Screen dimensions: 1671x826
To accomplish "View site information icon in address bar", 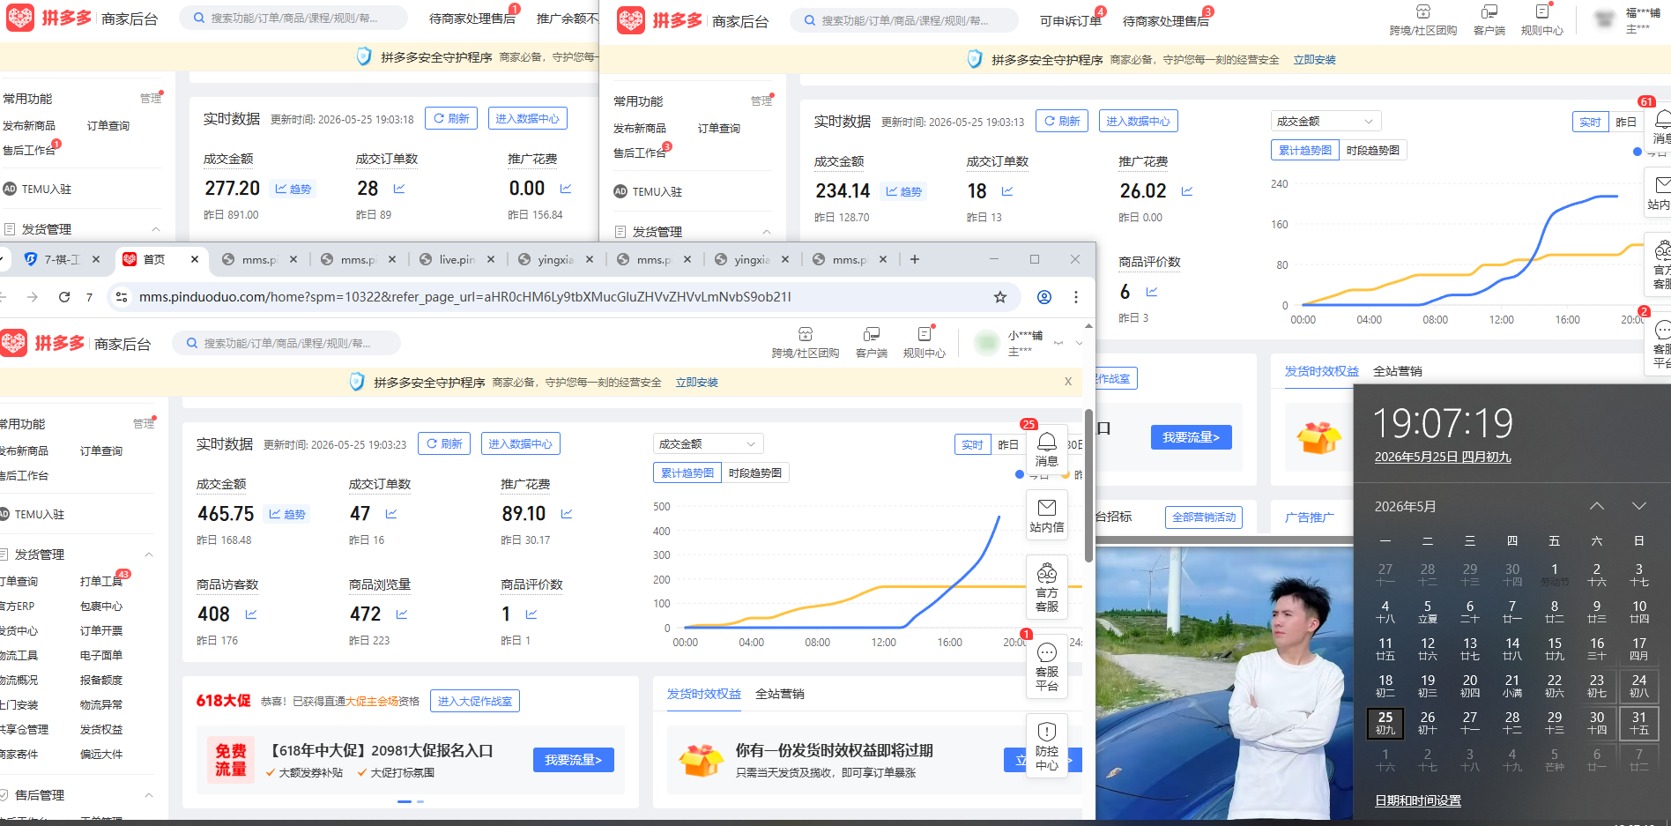I will 122,297.
